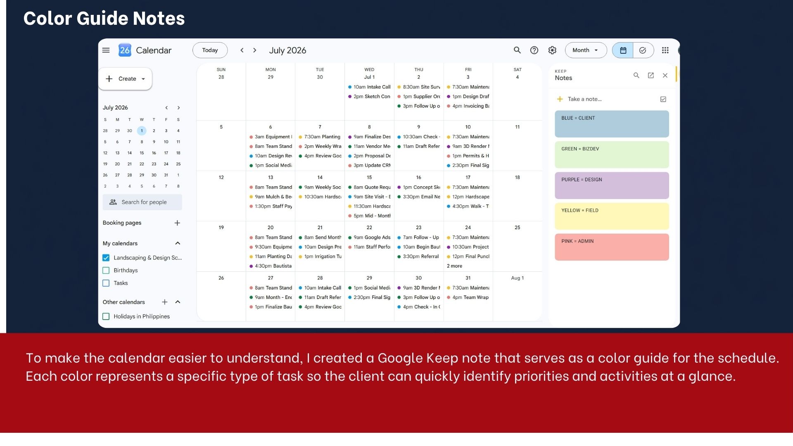The image size is (793, 446).
Task: Open the help question mark icon
Action: pyautogui.click(x=534, y=50)
